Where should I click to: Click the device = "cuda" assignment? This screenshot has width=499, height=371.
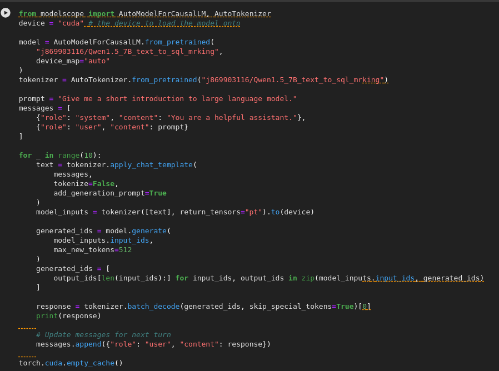[x=51, y=23]
